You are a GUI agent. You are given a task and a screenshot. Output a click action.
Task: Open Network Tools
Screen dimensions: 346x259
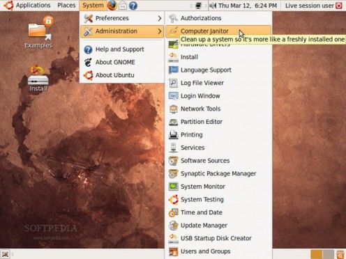coord(218,109)
